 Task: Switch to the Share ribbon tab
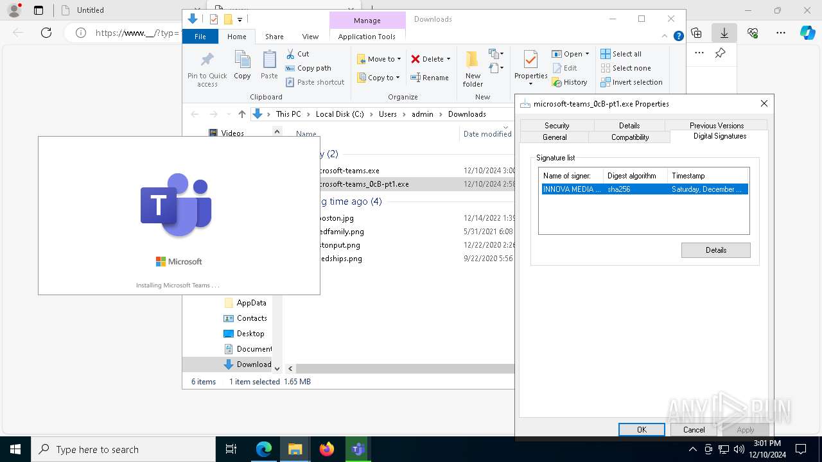point(274,37)
